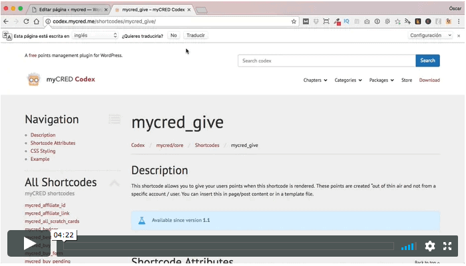Click the site info icon in address bar
466x266 pixels.
pos(48,21)
